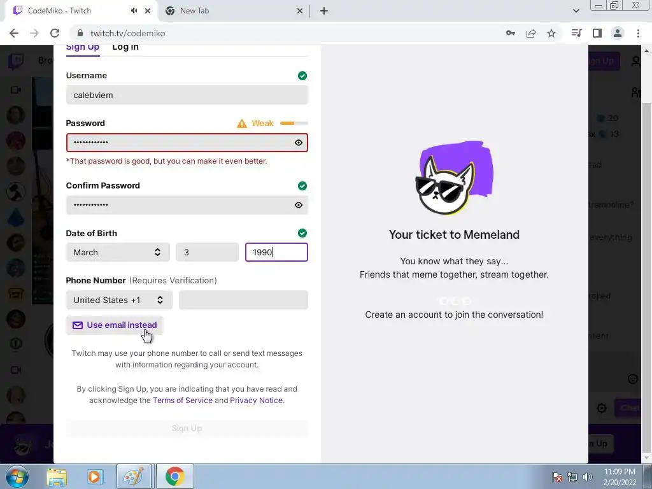The height and width of the screenshot is (489, 652).
Task: Reload the Twitch page
Action: 55,33
